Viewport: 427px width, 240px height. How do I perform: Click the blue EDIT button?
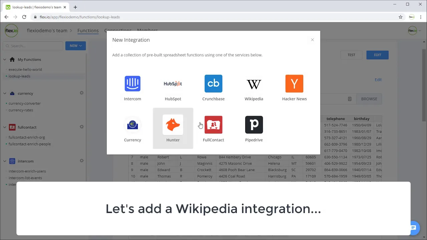[x=377, y=55]
